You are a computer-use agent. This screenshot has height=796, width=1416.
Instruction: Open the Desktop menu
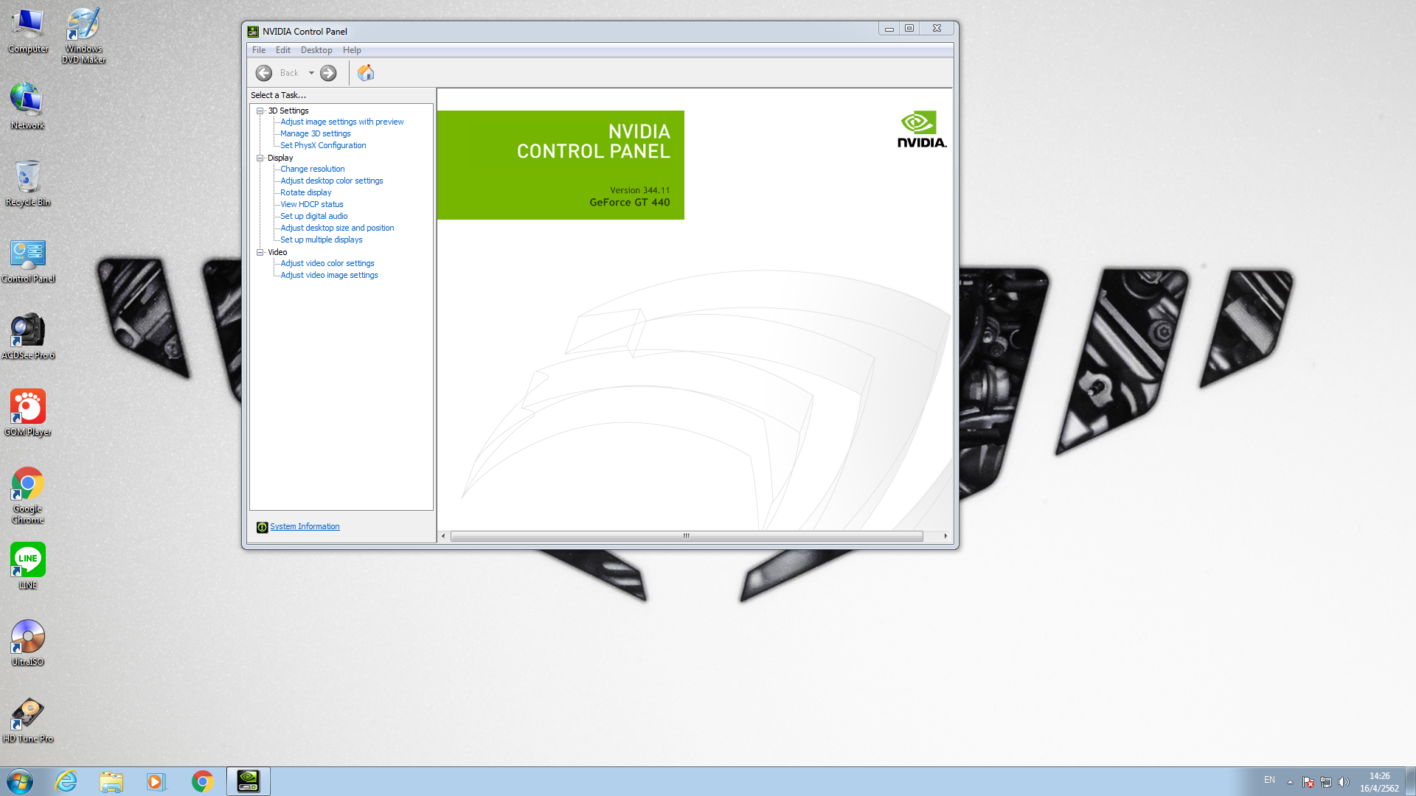(x=316, y=50)
